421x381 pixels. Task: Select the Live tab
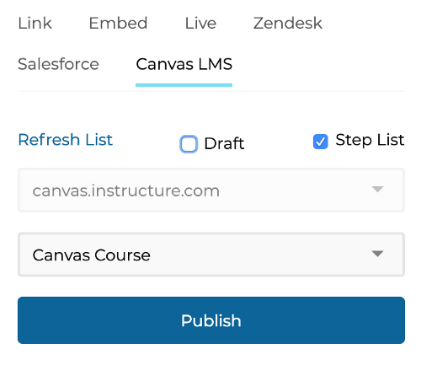coord(200,23)
